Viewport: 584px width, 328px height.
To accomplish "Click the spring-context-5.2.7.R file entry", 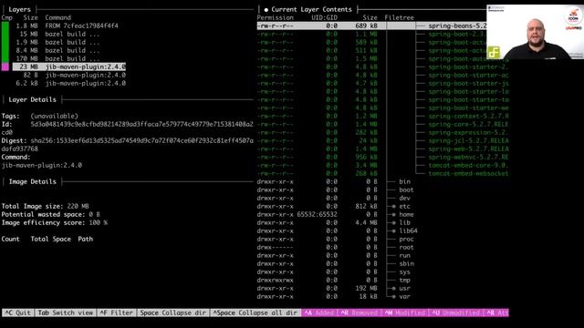I will [x=468, y=116].
